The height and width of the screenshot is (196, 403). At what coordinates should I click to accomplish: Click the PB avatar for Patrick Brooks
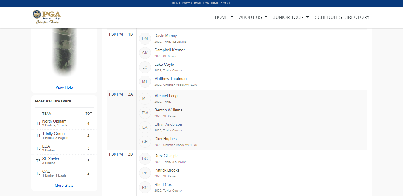coord(145,173)
